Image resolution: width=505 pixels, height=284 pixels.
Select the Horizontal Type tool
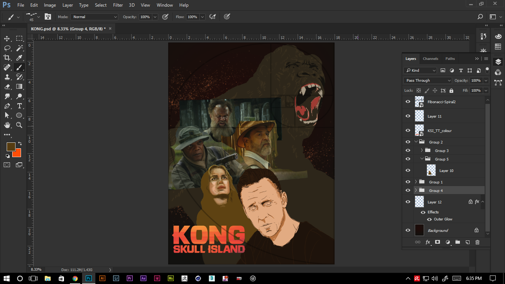pos(19,106)
